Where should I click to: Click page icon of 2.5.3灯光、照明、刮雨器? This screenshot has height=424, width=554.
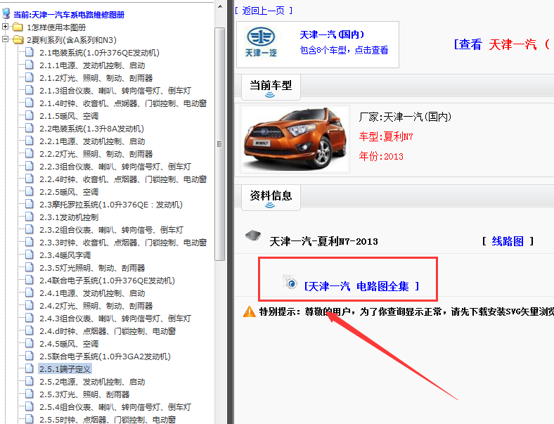[30, 394]
